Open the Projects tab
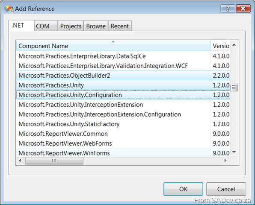The image size is (255, 205). point(71,26)
